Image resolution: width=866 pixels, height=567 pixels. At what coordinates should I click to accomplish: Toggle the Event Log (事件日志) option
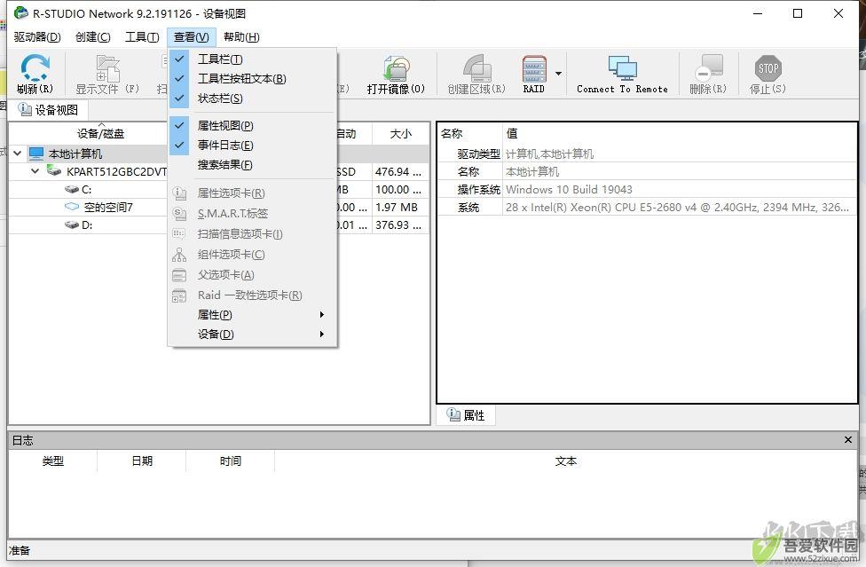[x=252, y=146]
